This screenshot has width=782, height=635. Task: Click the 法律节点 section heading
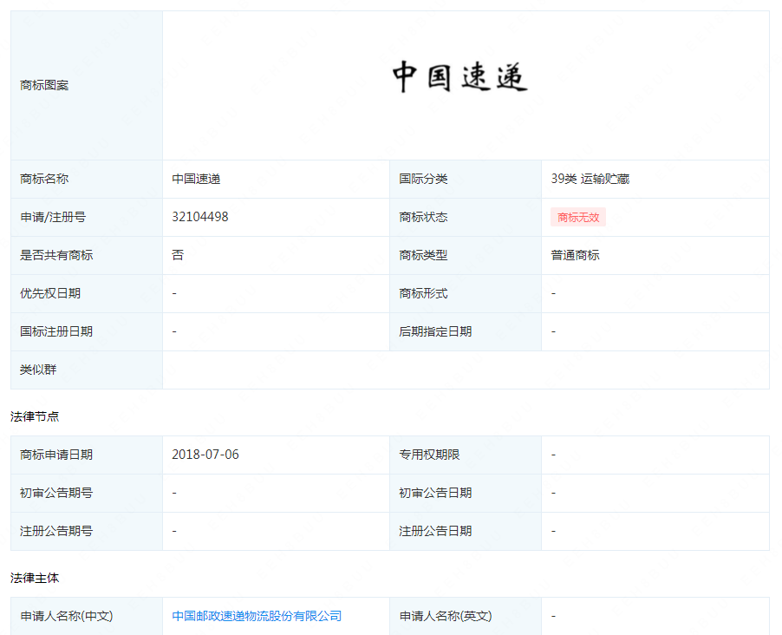(x=35, y=416)
